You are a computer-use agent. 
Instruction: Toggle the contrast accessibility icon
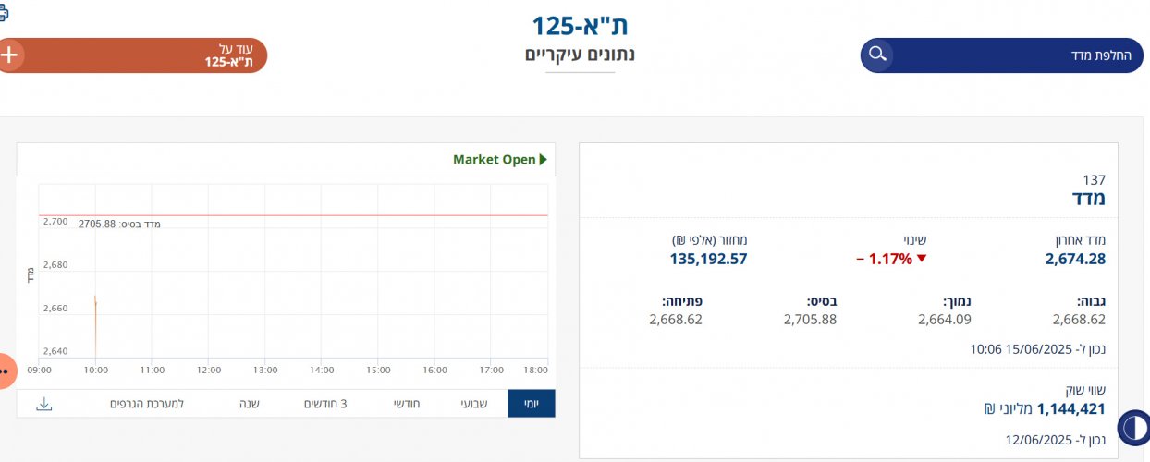pos(1133,428)
